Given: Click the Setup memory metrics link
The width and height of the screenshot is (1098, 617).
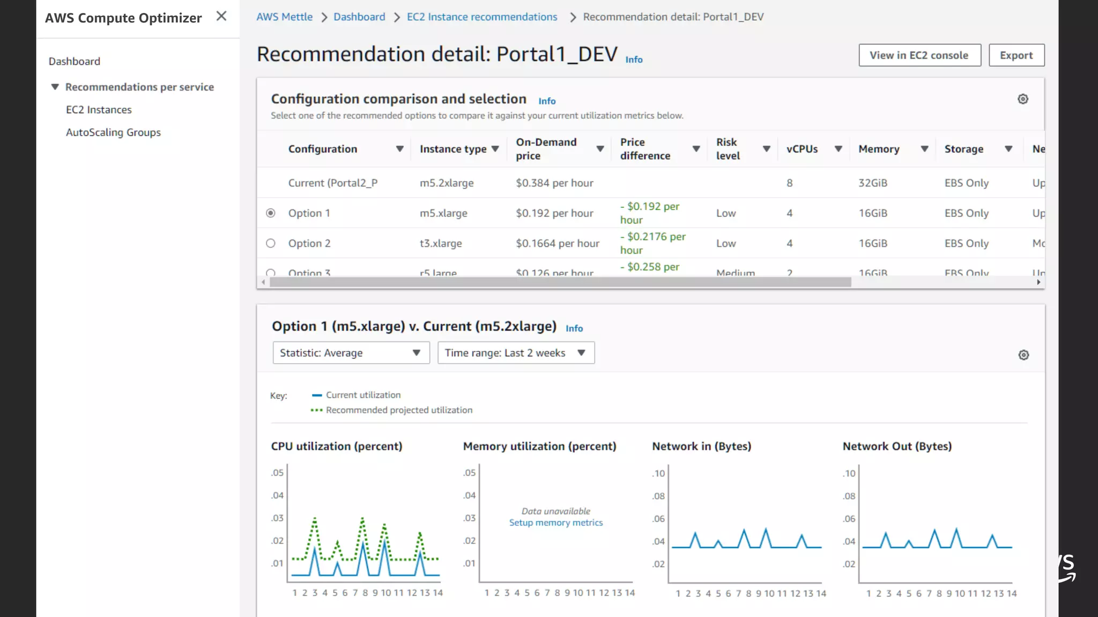Looking at the screenshot, I should coord(556,522).
